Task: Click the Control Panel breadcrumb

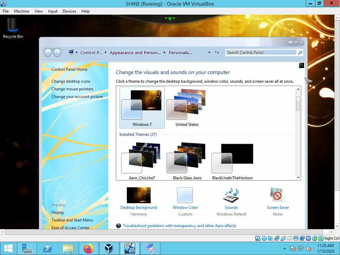Action: tap(91, 53)
